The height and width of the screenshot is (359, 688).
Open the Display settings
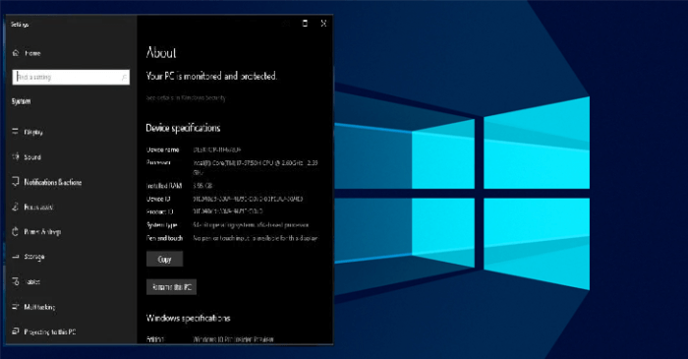coord(33,132)
